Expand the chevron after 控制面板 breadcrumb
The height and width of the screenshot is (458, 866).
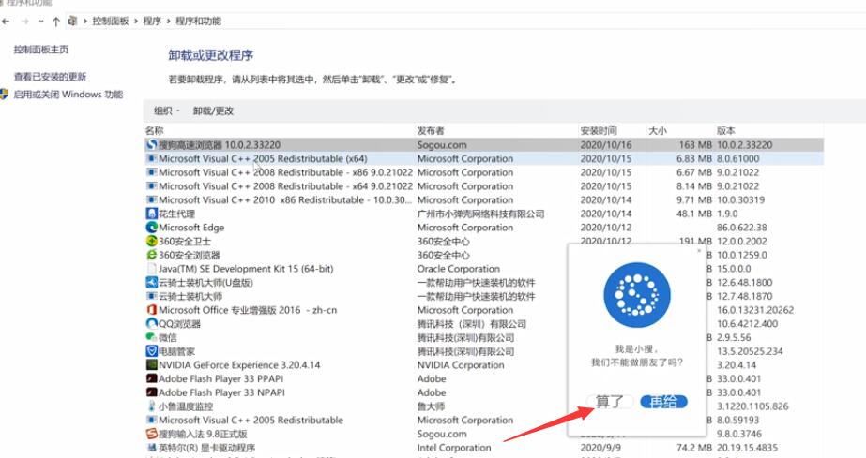click(x=136, y=21)
